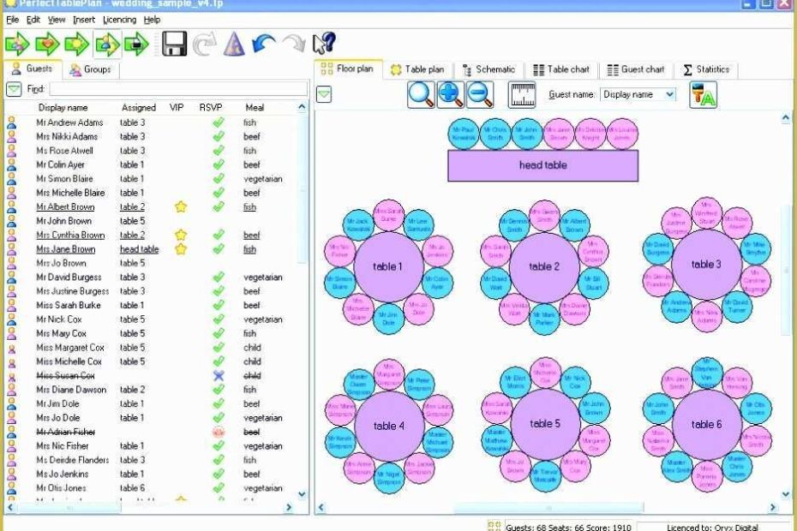
Task: Open the Licencing menu
Action: (x=119, y=19)
